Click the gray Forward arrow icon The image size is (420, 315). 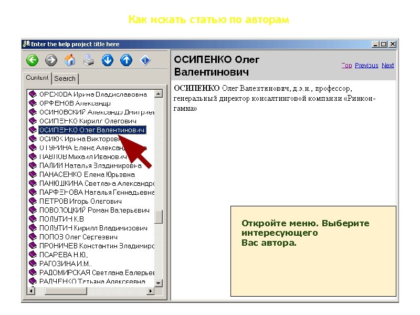coord(51,60)
